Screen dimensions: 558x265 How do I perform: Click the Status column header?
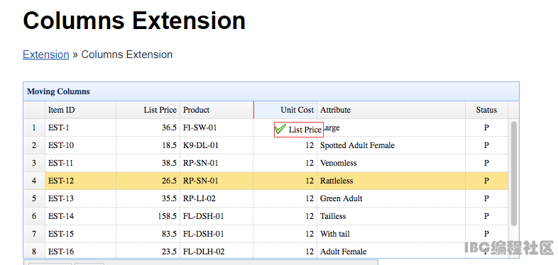coord(486,110)
